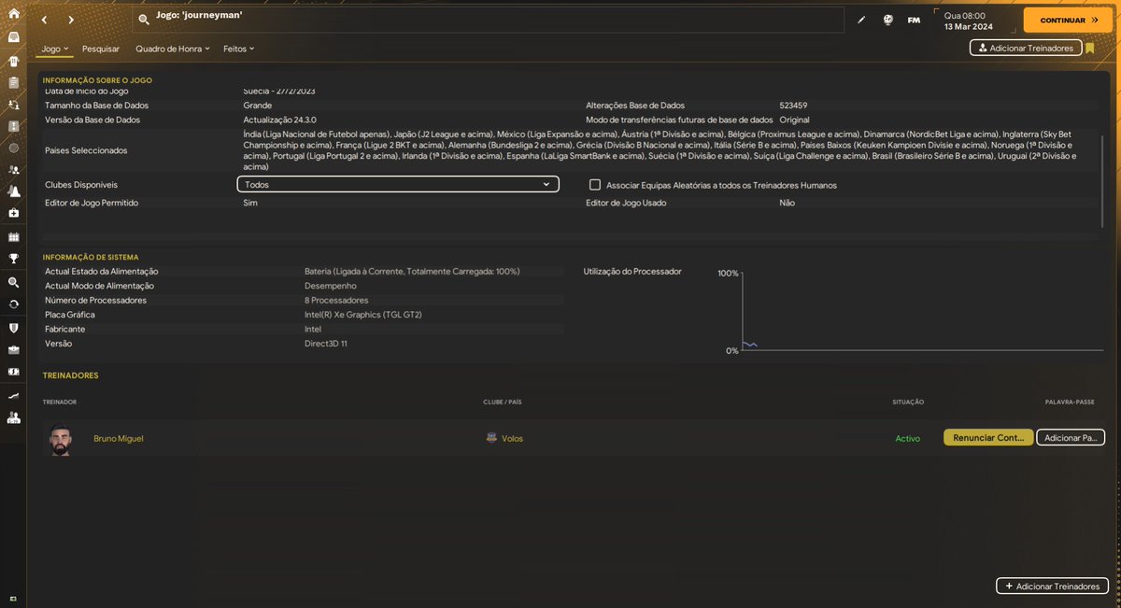This screenshot has height=608, width=1121.
Task: Expand the Quadro de Honra menu
Action: (x=172, y=48)
